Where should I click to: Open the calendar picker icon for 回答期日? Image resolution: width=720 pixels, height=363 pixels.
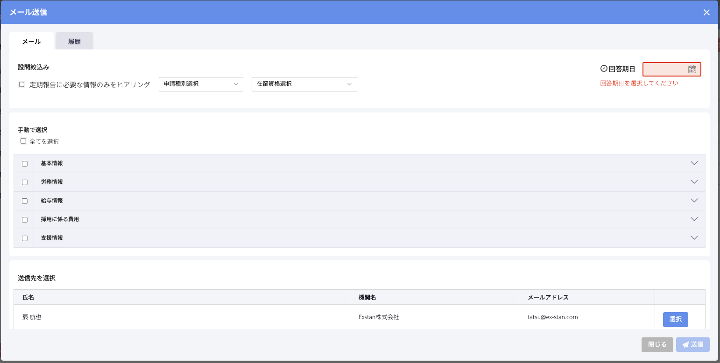click(692, 70)
